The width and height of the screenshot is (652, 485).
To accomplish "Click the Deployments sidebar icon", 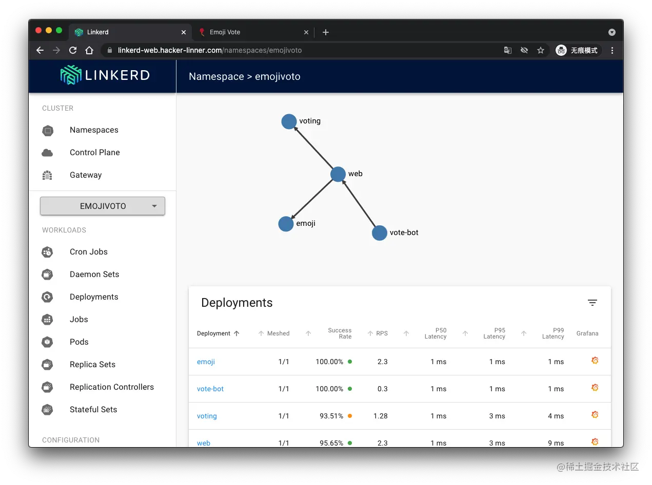I will coord(47,297).
